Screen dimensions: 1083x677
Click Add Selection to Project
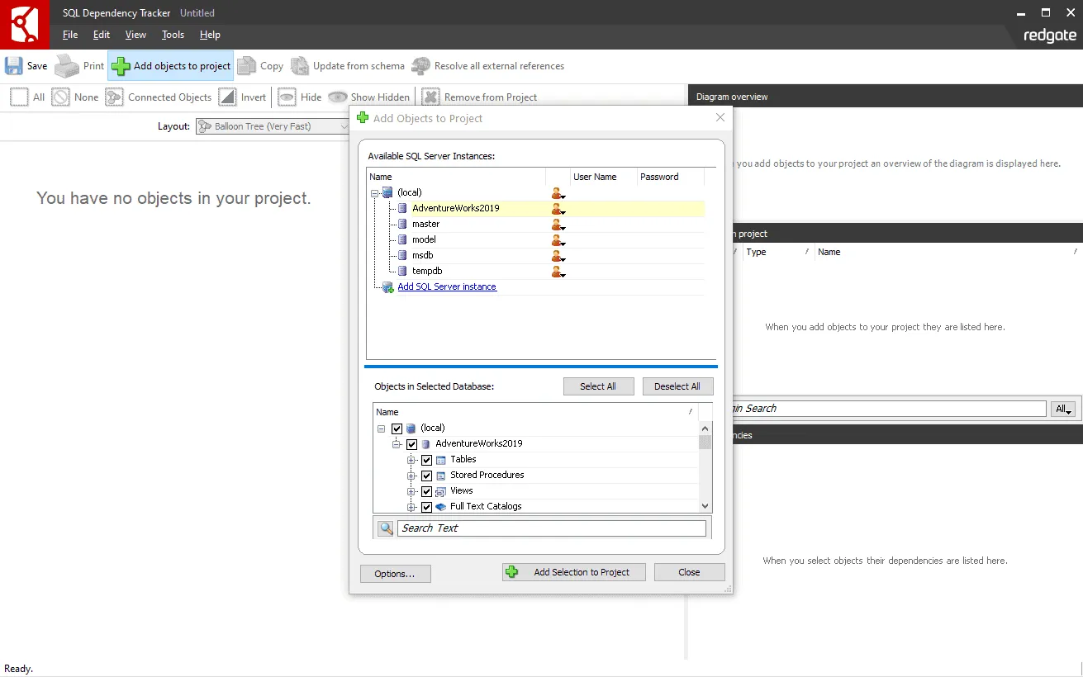(574, 572)
